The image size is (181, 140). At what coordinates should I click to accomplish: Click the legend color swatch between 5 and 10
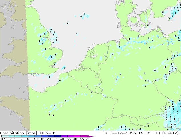pos(31,136)
